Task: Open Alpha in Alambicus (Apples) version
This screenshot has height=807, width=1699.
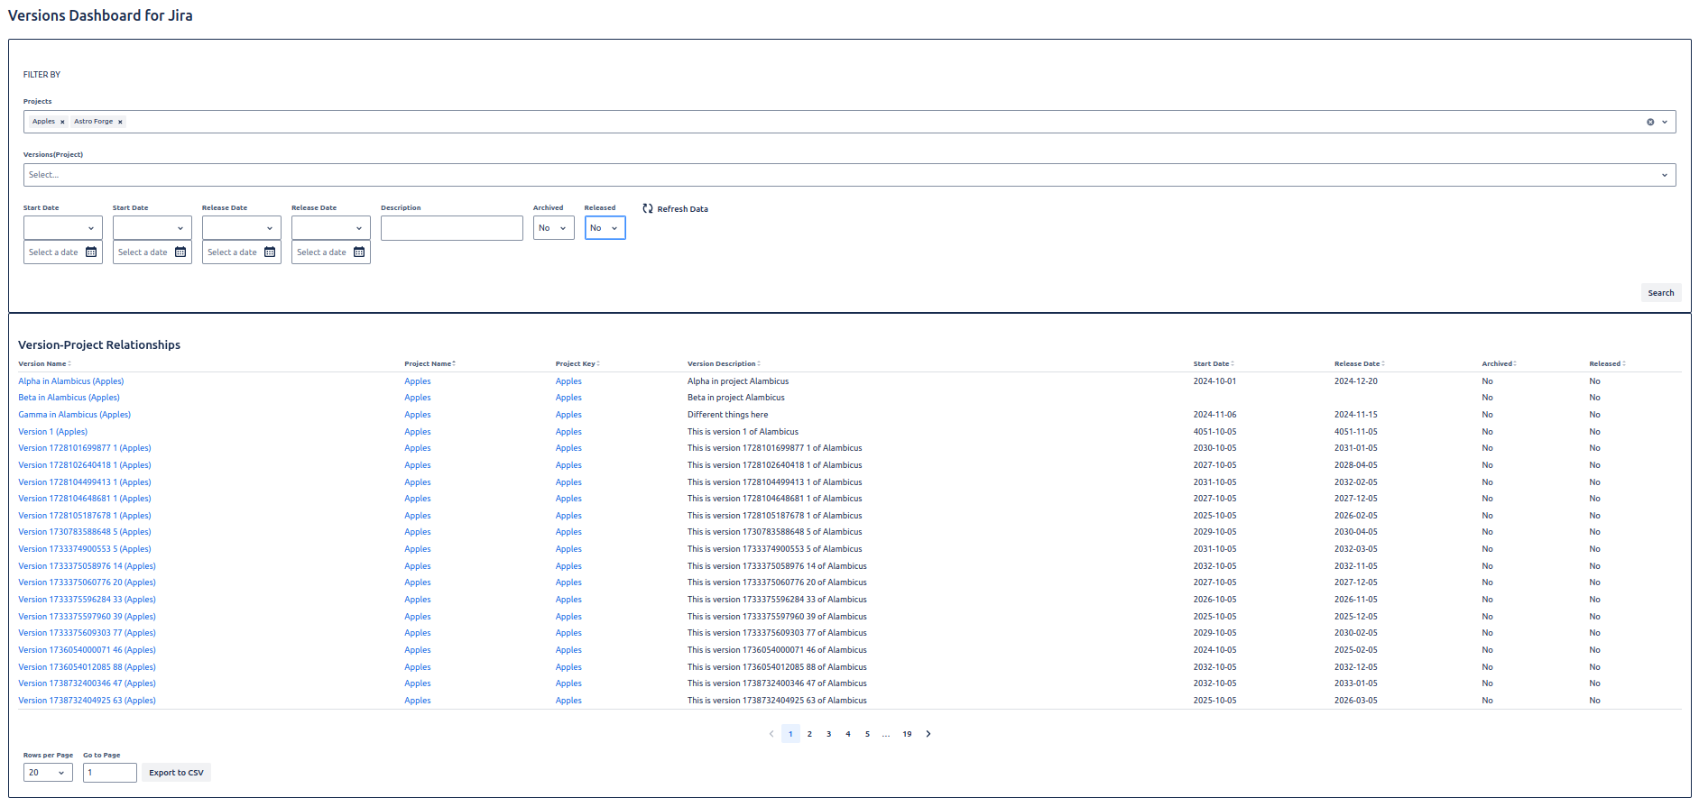Action: tap(71, 381)
